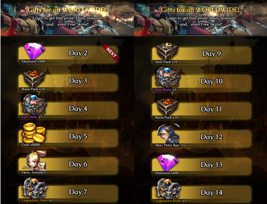Tap the Legendary Rune chest on Day 14
267x204 pixels.
point(168,189)
